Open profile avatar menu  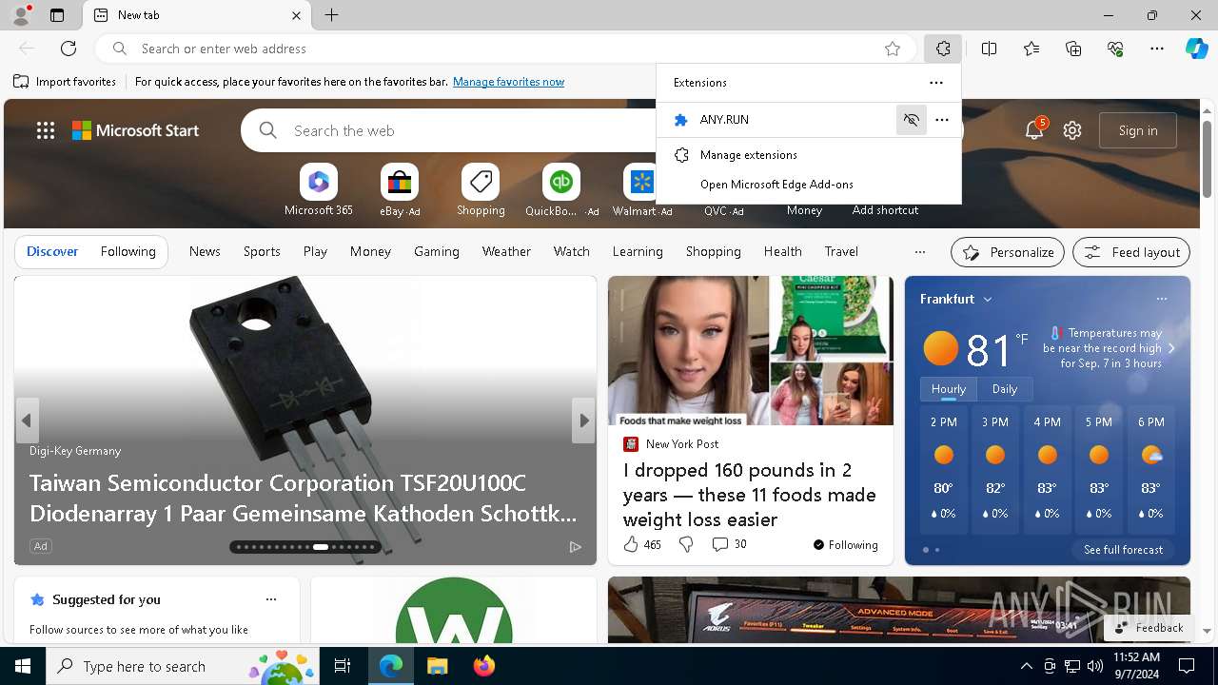pos(21,15)
